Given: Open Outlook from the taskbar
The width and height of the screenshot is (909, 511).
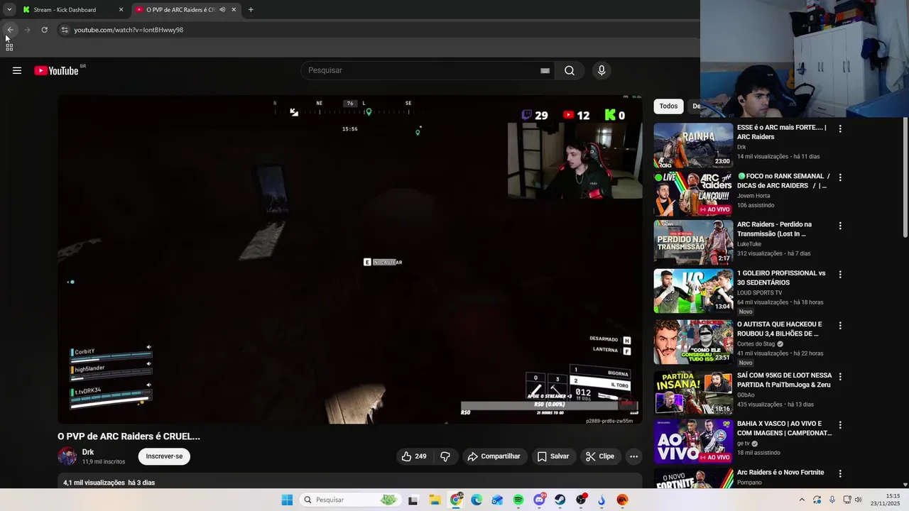Looking at the screenshot, I should pyautogui.click(x=497, y=500).
